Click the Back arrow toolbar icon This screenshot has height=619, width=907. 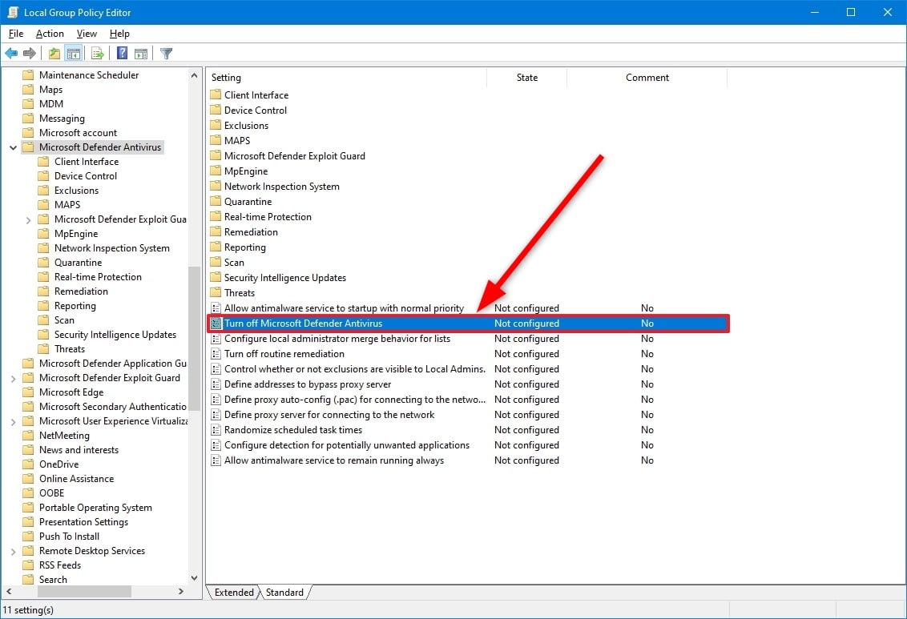[11, 54]
